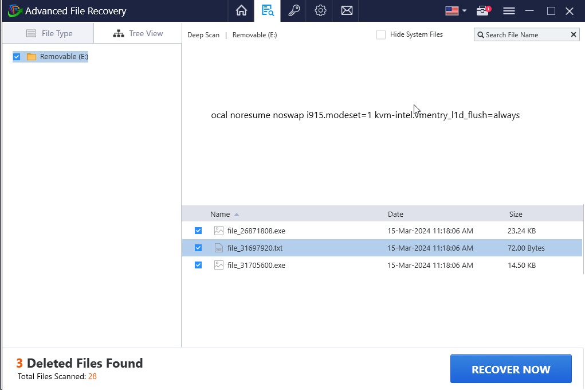This screenshot has height=390, width=585.
Task: Toggle checkbox for file_31705600.exe
Action: 198,265
